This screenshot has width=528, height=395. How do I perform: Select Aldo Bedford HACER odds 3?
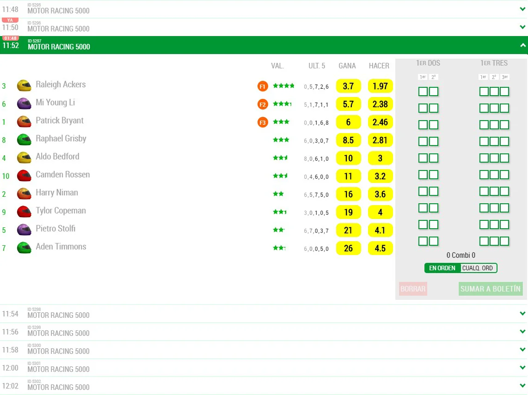pos(380,158)
